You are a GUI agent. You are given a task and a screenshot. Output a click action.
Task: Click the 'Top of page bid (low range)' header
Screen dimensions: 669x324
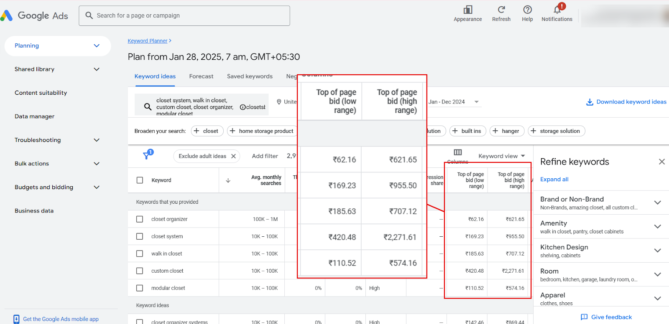470,180
